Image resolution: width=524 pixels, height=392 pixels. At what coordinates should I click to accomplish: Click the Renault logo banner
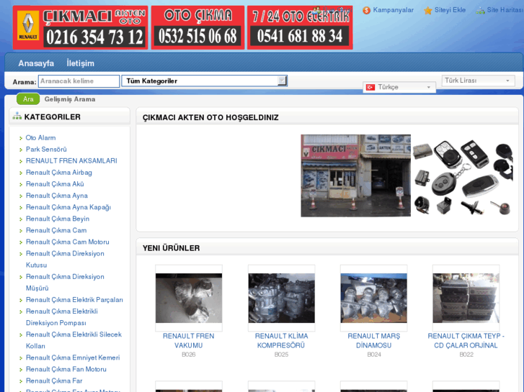80,27
